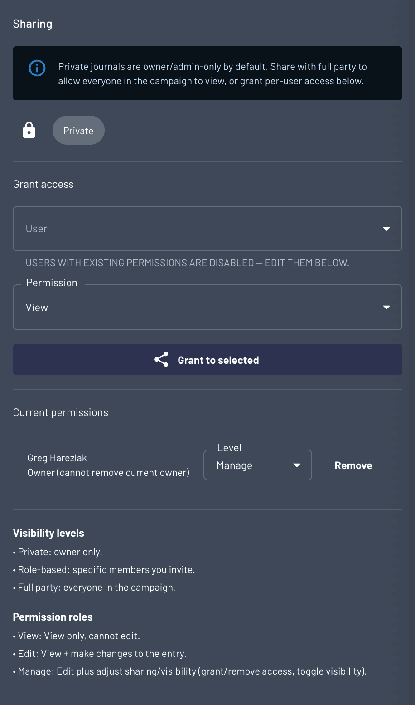
Task: Click the Visibility levels heading
Action: [x=48, y=533]
